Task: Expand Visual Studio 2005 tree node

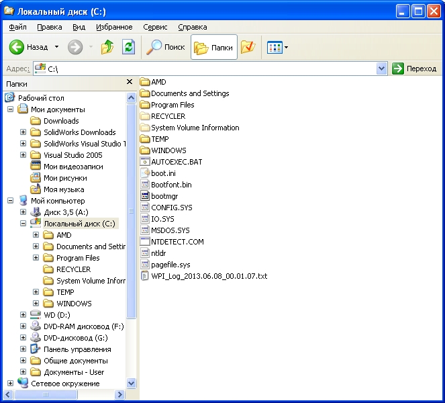Action: click(23, 155)
